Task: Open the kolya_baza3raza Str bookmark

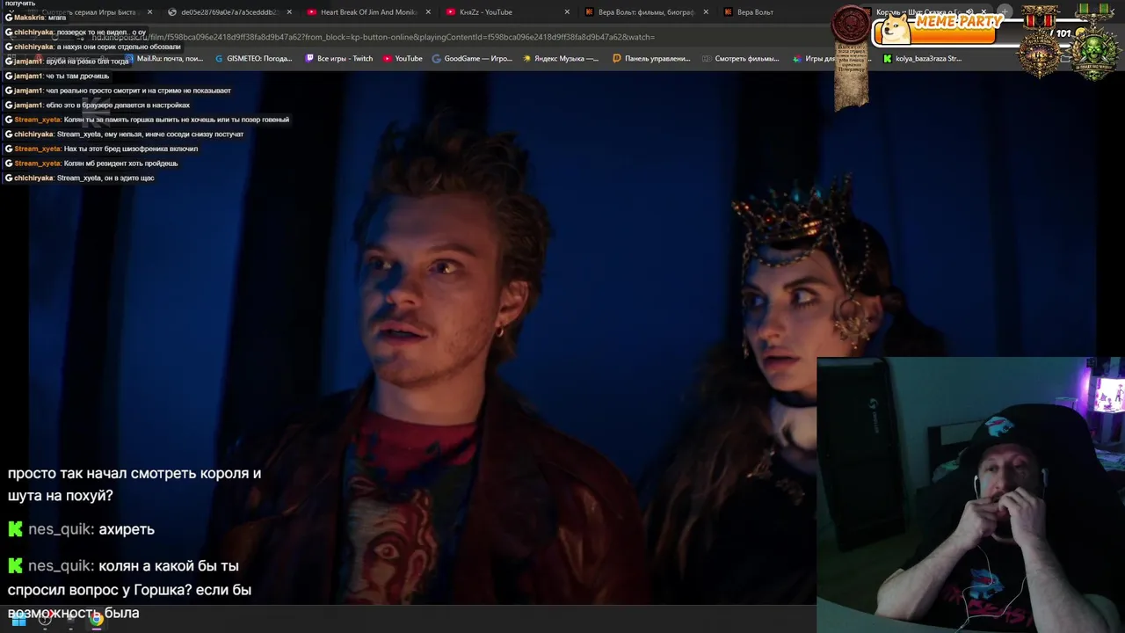Action: coord(922,59)
